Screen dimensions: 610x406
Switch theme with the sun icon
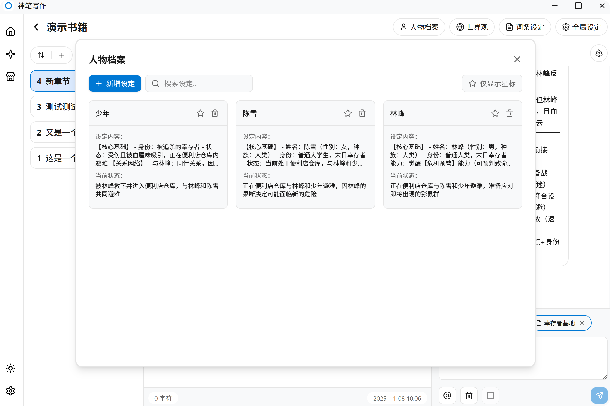click(10, 368)
